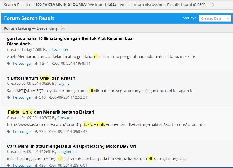Click the tag icon in the first result

pyautogui.click(x=8, y=64)
